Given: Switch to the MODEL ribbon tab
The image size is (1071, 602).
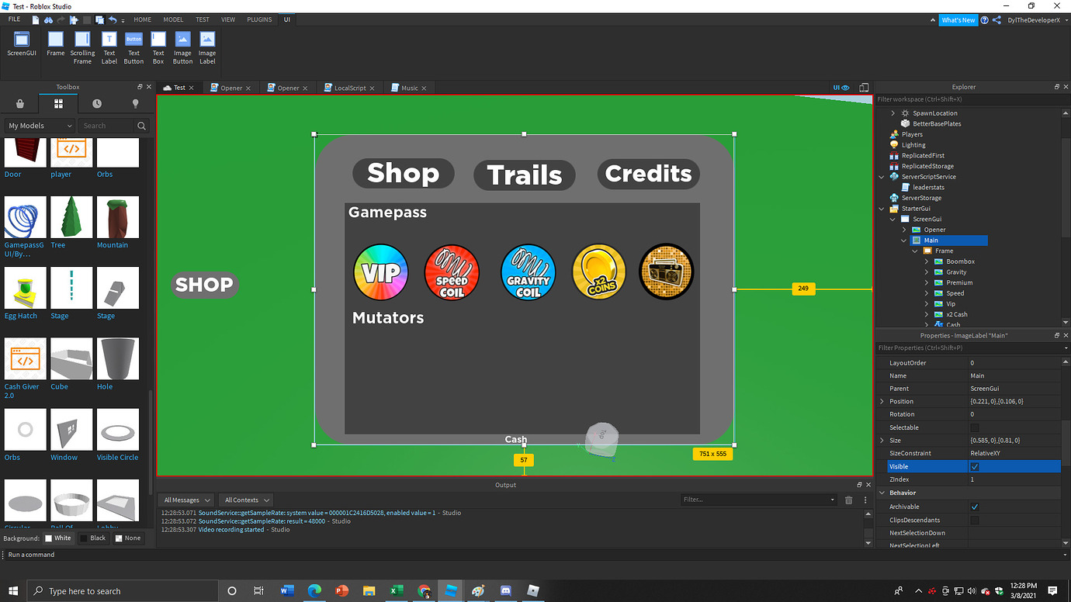Looking at the screenshot, I should [x=173, y=19].
